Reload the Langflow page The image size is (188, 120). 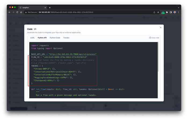point(17,12)
